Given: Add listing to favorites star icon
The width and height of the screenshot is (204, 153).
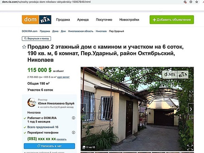Looking at the screenshot, I should 24,47.
